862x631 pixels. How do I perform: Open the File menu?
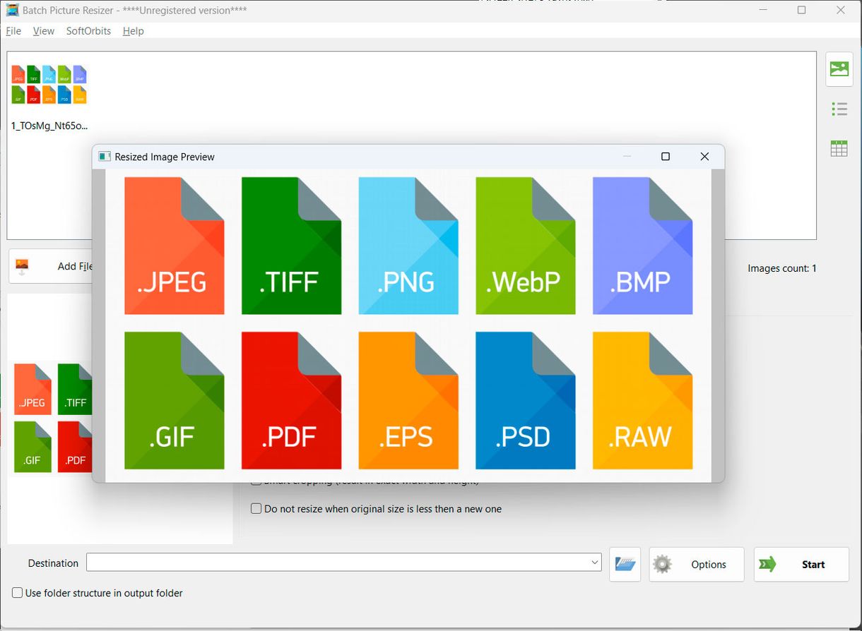(x=13, y=31)
